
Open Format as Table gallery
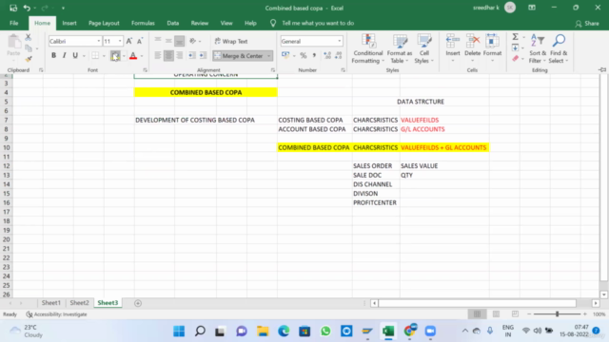(x=400, y=49)
